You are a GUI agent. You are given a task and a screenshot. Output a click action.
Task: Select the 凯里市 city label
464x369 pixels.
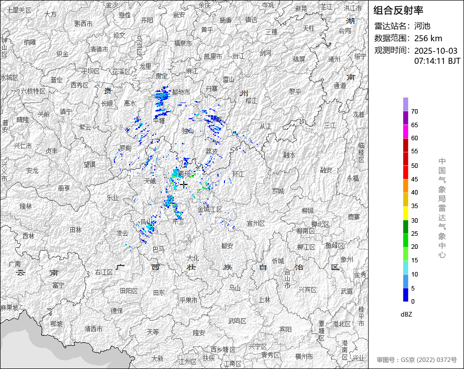pos(213,56)
